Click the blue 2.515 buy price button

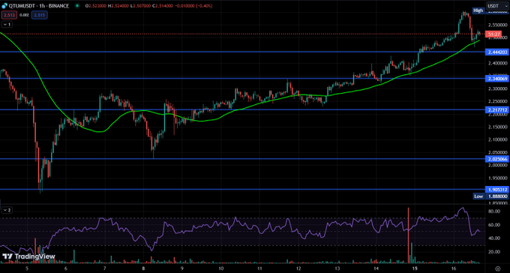pos(40,15)
